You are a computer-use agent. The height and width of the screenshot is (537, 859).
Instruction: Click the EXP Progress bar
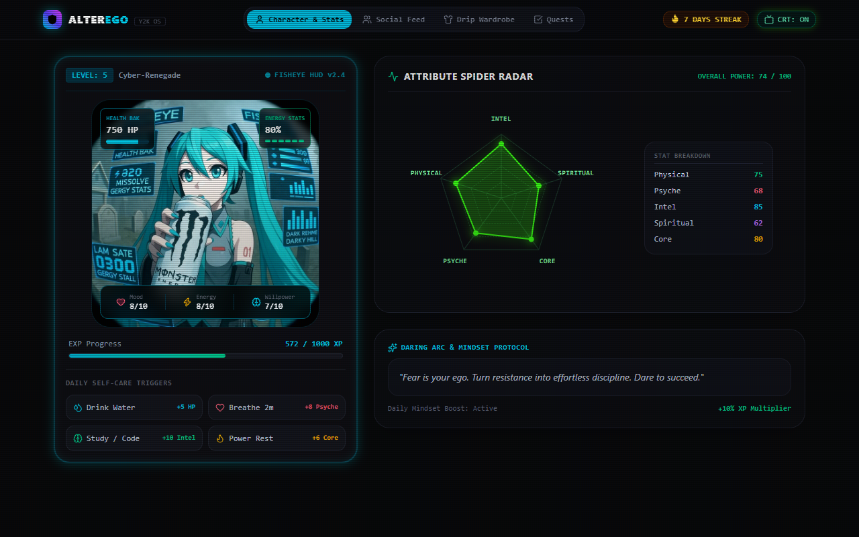pos(205,356)
